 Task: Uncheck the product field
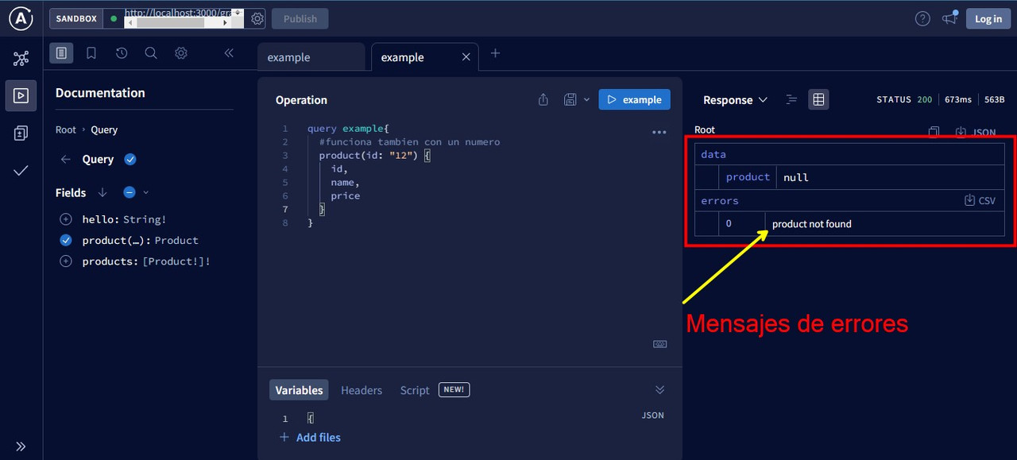[x=66, y=240]
